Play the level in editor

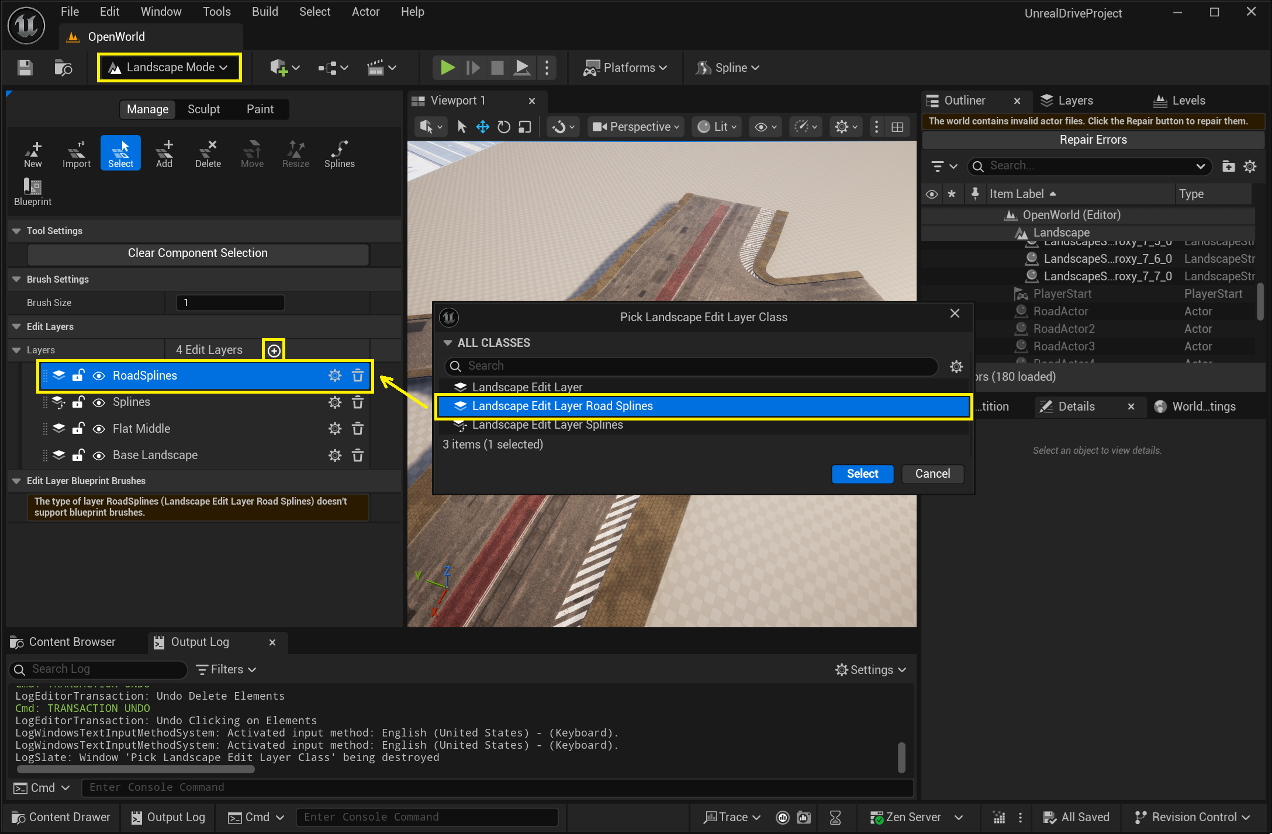tap(448, 68)
